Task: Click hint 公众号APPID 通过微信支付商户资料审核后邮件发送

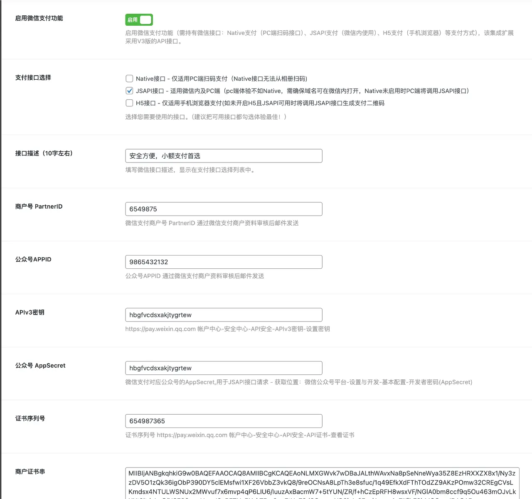Action: click(x=195, y=276)
